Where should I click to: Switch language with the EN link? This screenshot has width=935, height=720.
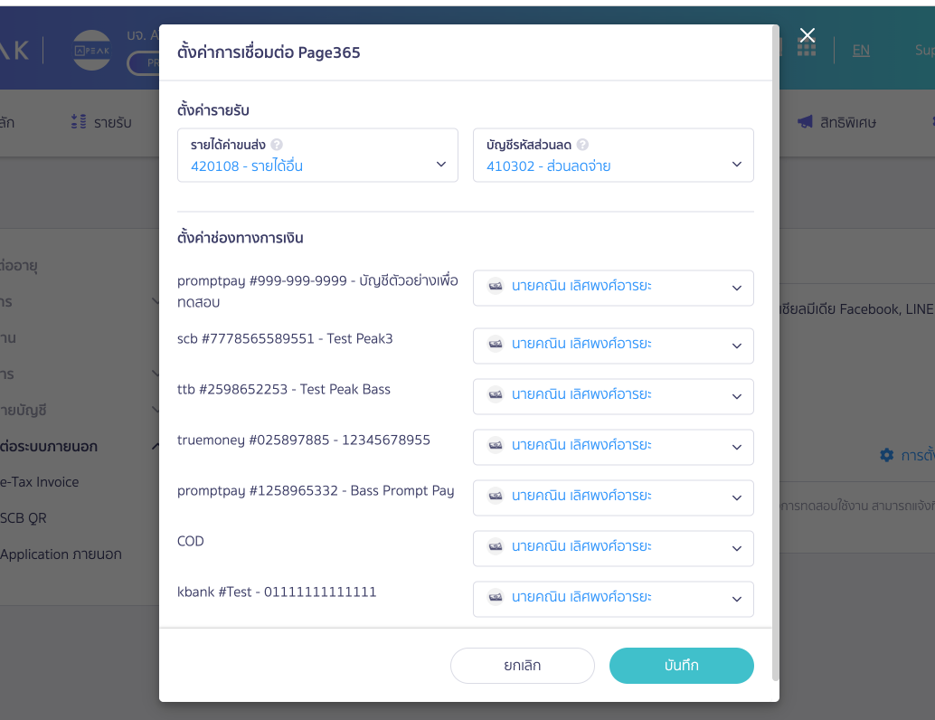pyautogui.click(x=861, y=50)
